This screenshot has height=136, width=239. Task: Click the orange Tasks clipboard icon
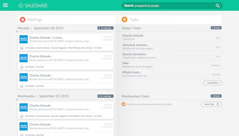coord(124,20)
